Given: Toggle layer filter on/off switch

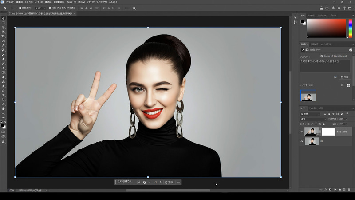Looking at the screenshot, I should pyautogui.click(x=347, y=113).
